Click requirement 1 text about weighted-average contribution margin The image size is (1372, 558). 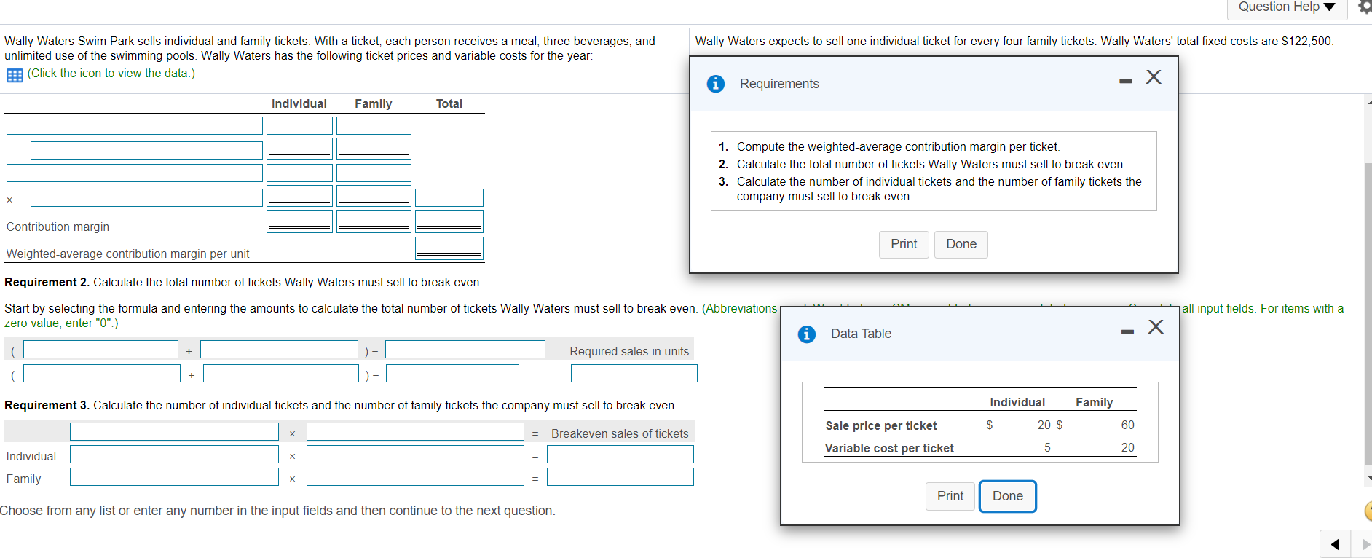[898, 146]
